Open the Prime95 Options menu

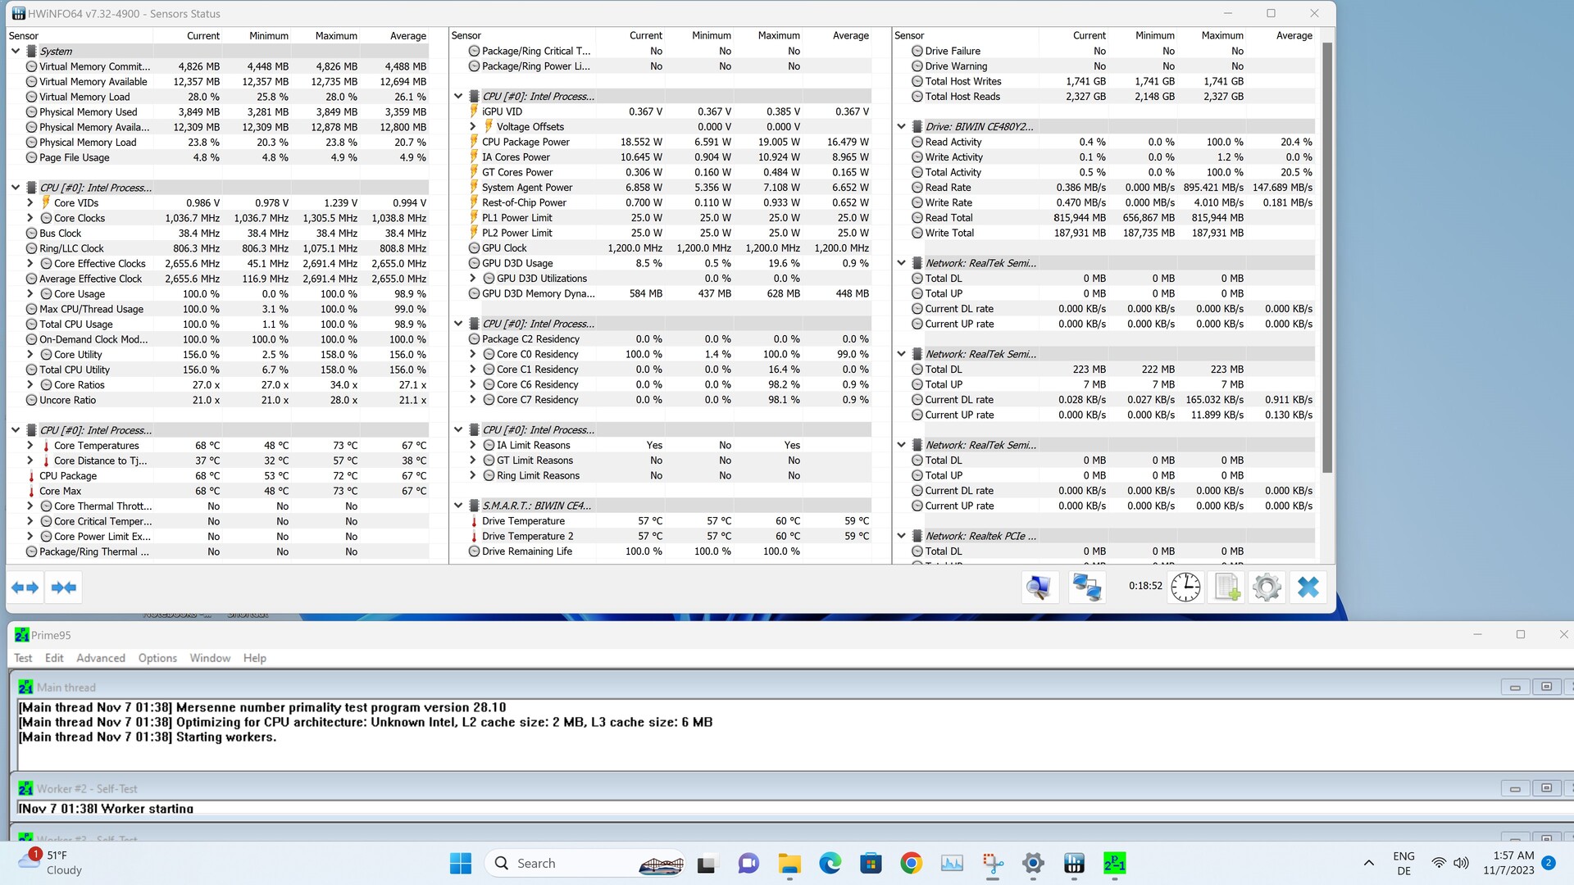157,658
